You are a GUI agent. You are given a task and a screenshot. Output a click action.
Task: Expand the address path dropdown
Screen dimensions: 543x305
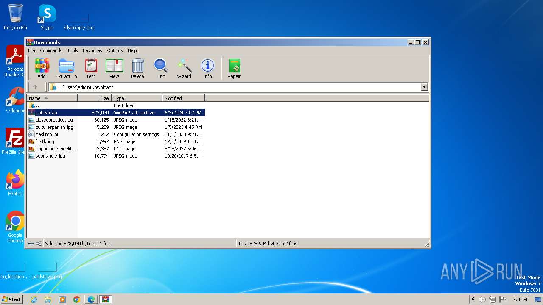(424, 87)
